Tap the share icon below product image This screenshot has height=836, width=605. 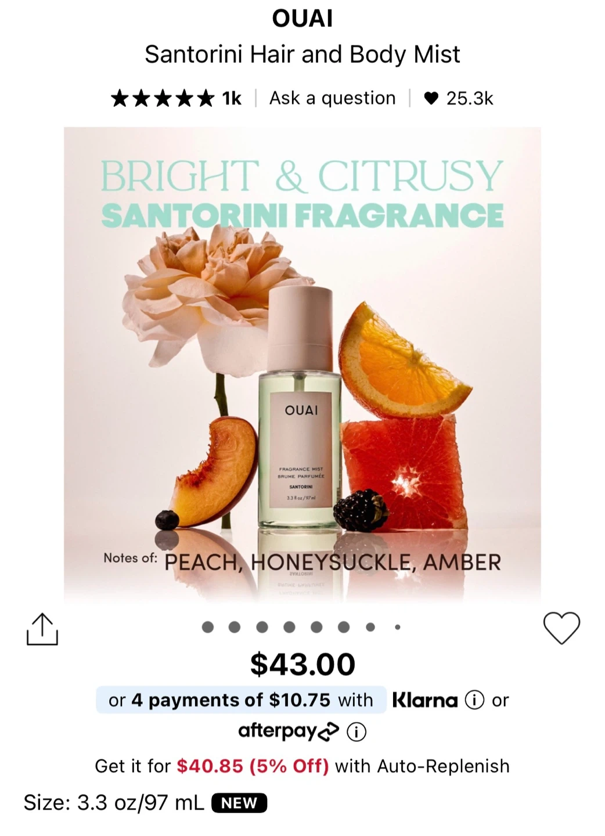coord(42,628)
